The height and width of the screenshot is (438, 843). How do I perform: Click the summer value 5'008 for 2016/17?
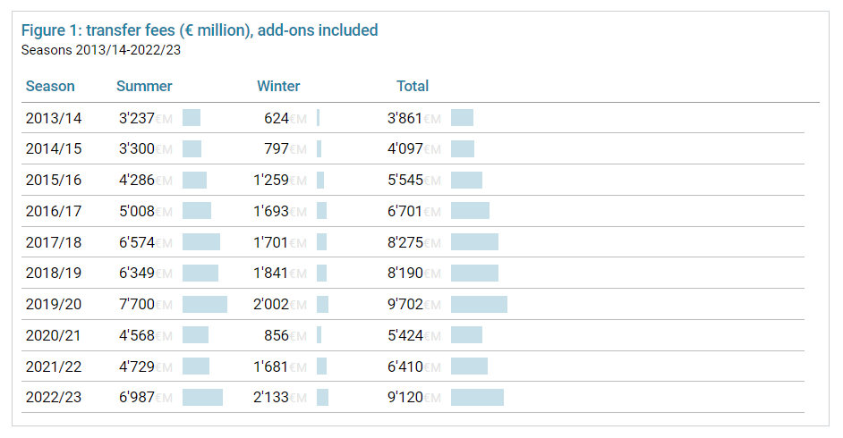(x=137, y=211)
